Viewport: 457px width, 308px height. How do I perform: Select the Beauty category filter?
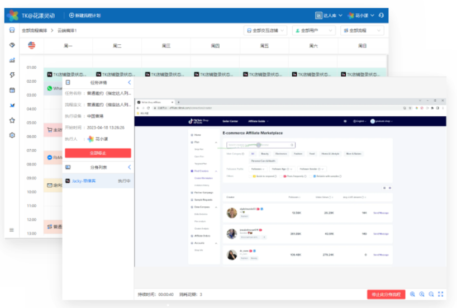265,154
